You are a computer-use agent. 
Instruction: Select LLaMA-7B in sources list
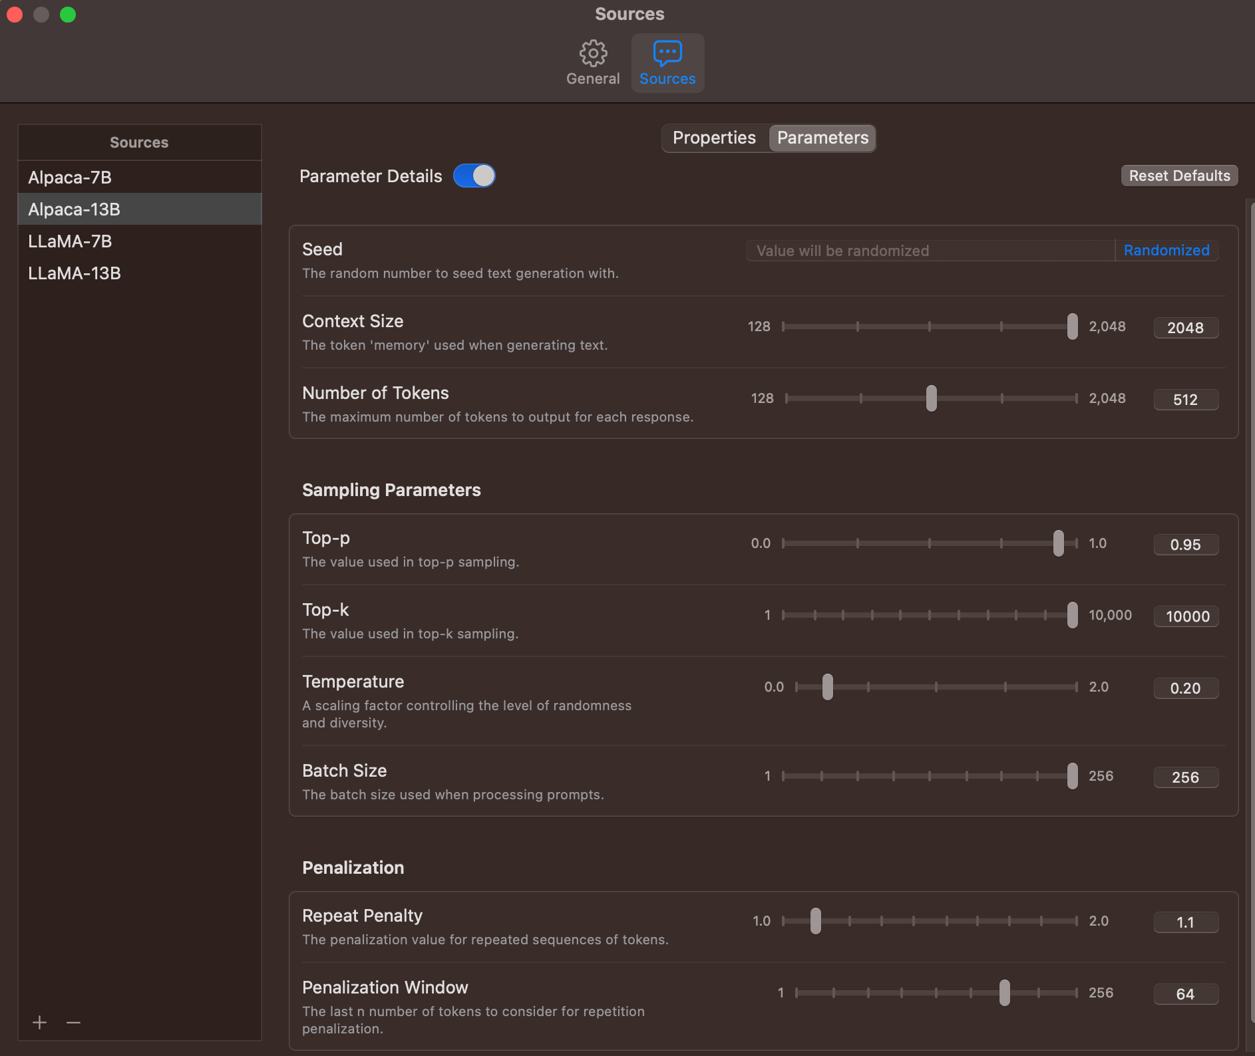pos(140,241)
